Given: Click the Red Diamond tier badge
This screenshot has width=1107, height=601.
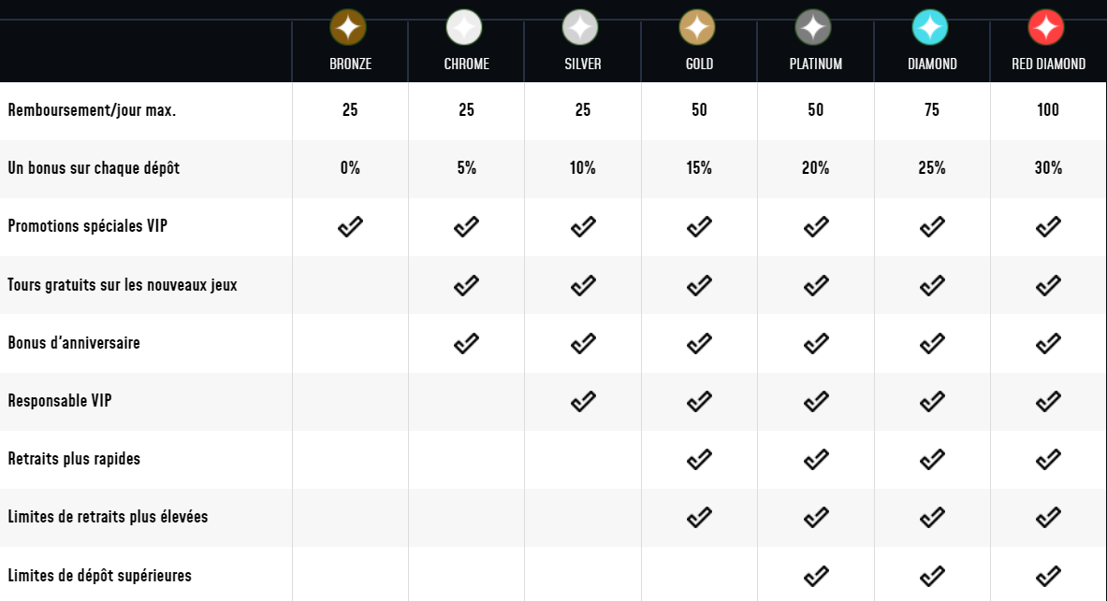Looking at the screenshot, I should click(x=1046, y=27).
